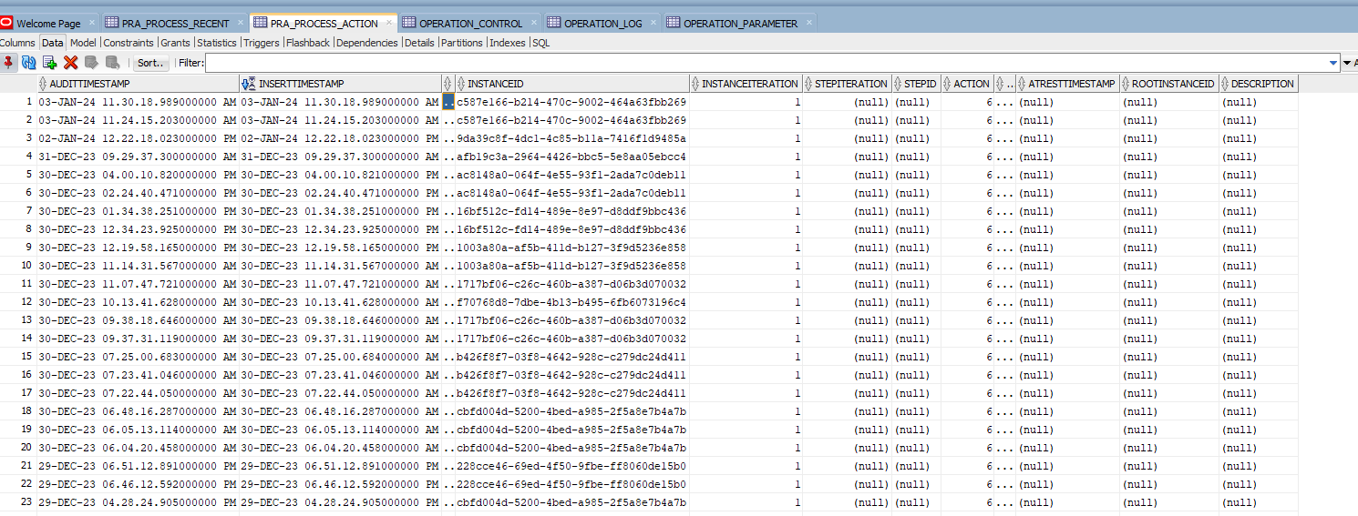The image size is (1358, 516).
Task: Click the Commit Changes icon
Action: coord(91,63)
